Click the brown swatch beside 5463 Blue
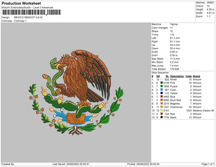Image resolution: width=216 pixels, height=167 pixels. coord(162,96)
